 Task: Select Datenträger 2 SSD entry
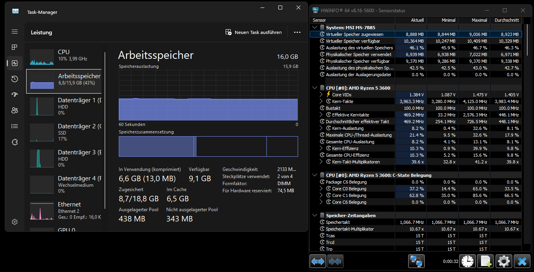pos(64,132)
